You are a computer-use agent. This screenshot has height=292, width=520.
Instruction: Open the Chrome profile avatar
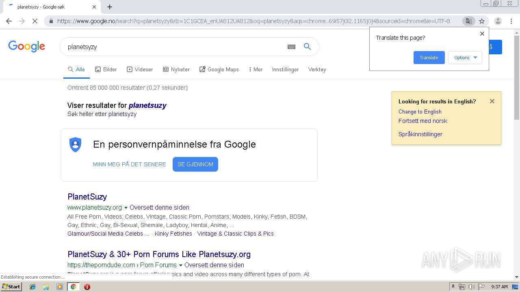point(498,21)
